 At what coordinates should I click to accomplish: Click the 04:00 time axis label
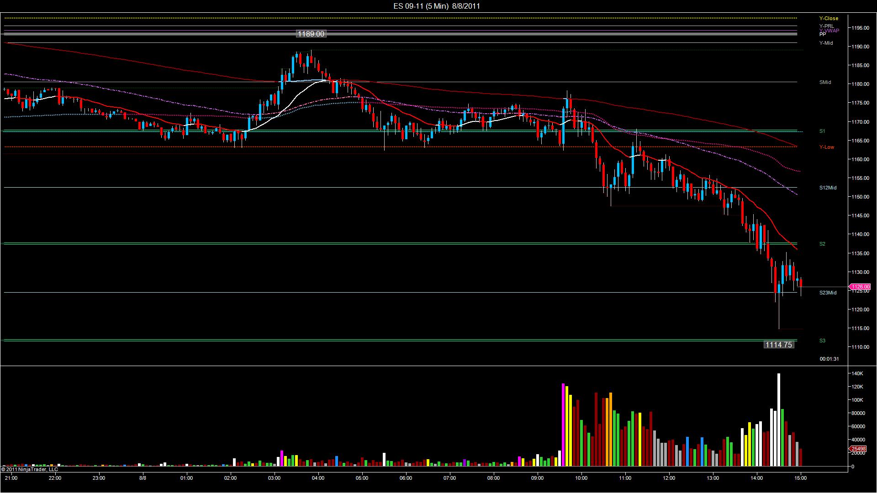click(x=318, y=478)
